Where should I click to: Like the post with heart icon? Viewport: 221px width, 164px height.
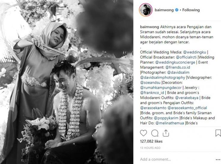click(x=143, y=133)
